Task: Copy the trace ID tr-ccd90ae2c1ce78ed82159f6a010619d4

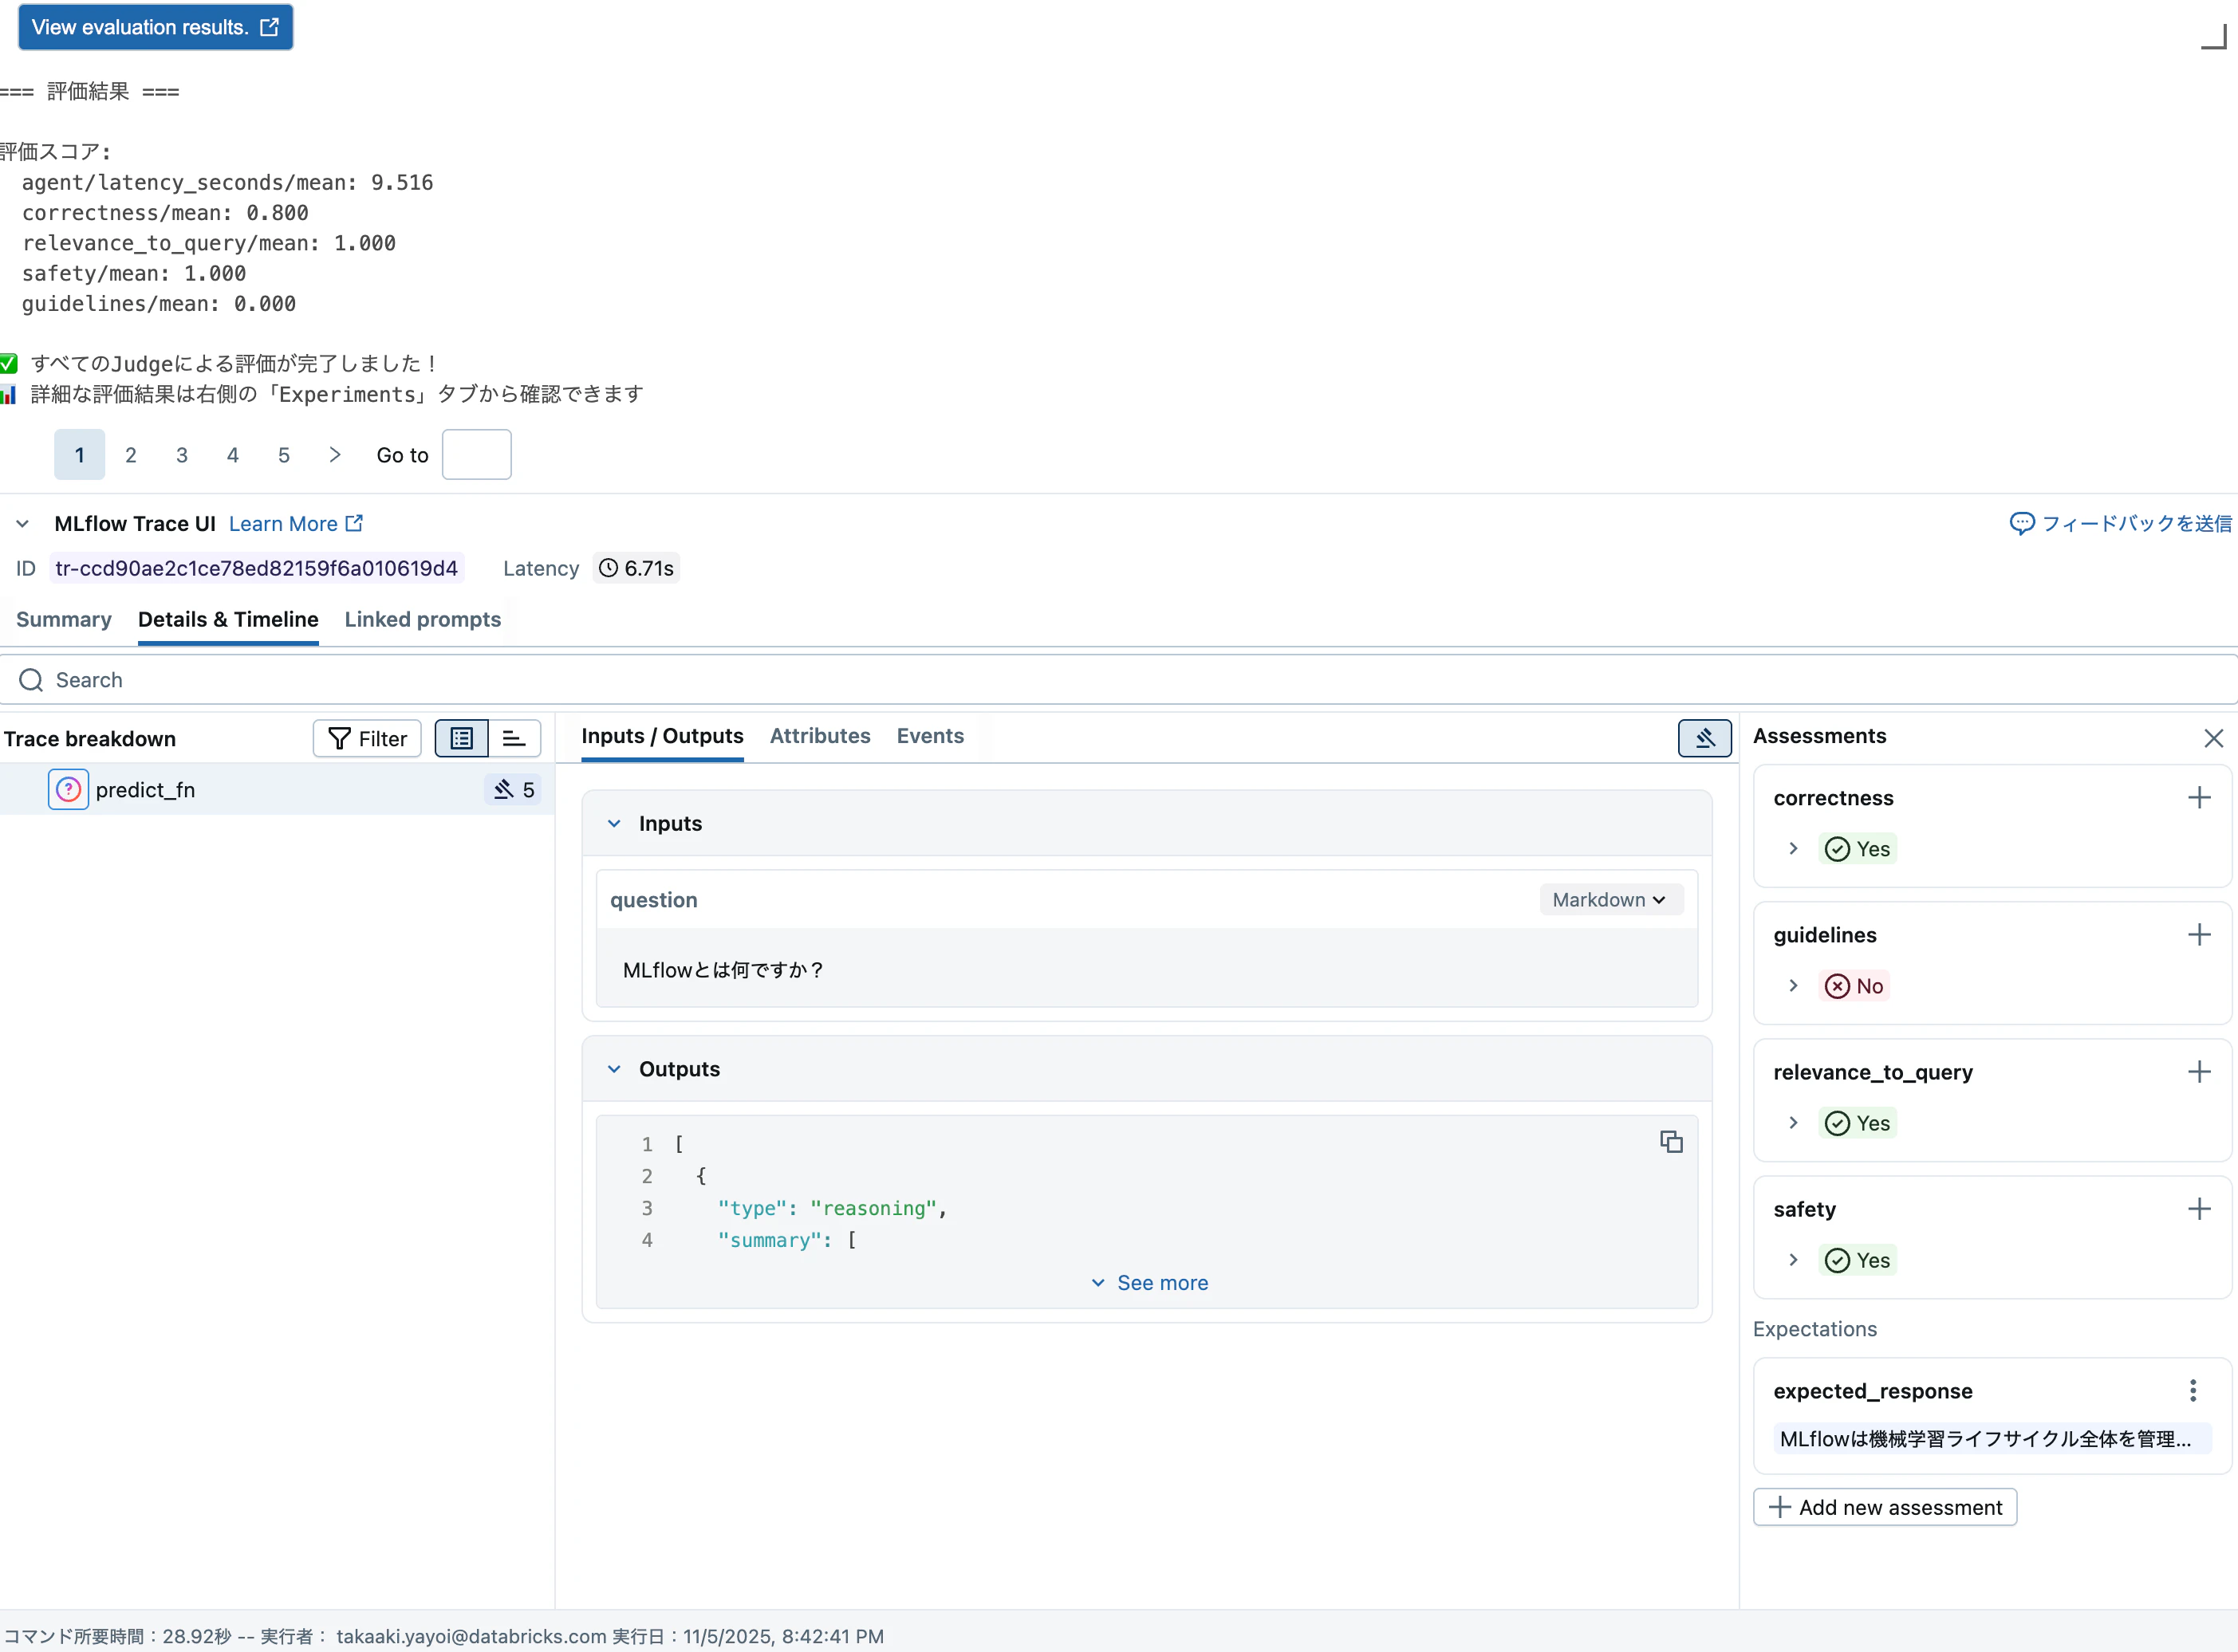Action: click(x=257, y=569)
